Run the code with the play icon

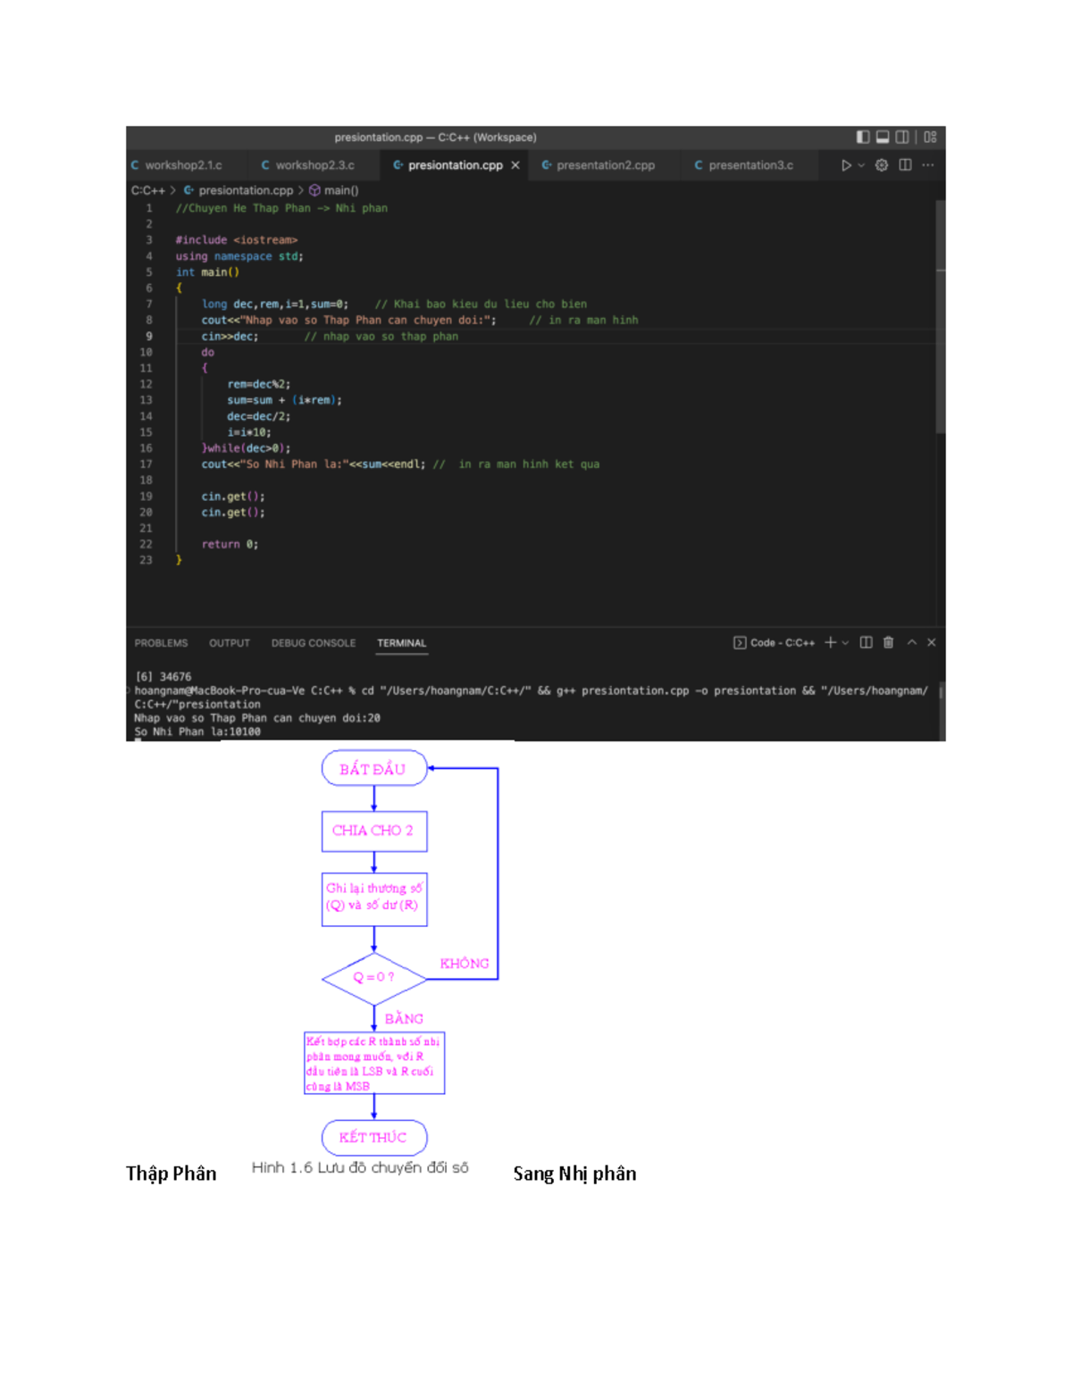pos(845,165)
